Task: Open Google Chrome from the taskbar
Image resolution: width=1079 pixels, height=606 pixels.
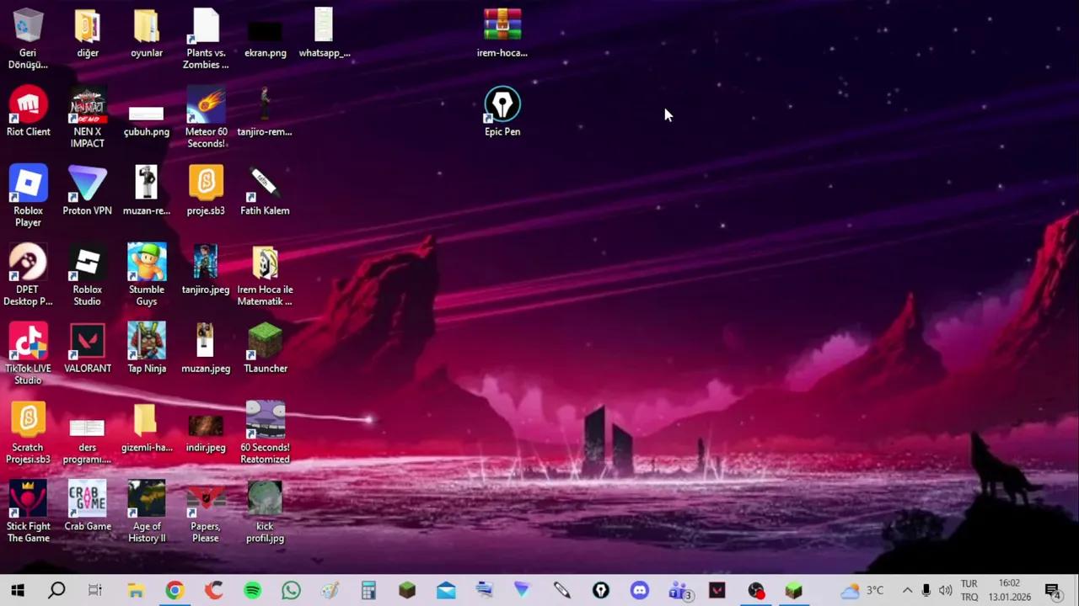Action: coord(174,591)
